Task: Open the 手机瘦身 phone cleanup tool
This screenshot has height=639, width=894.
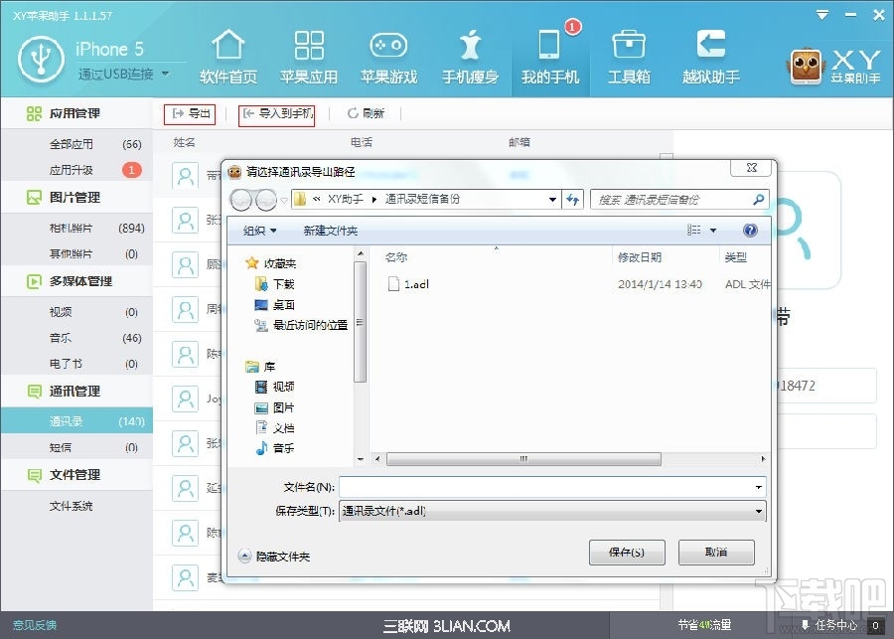Action: coord(470,60)
